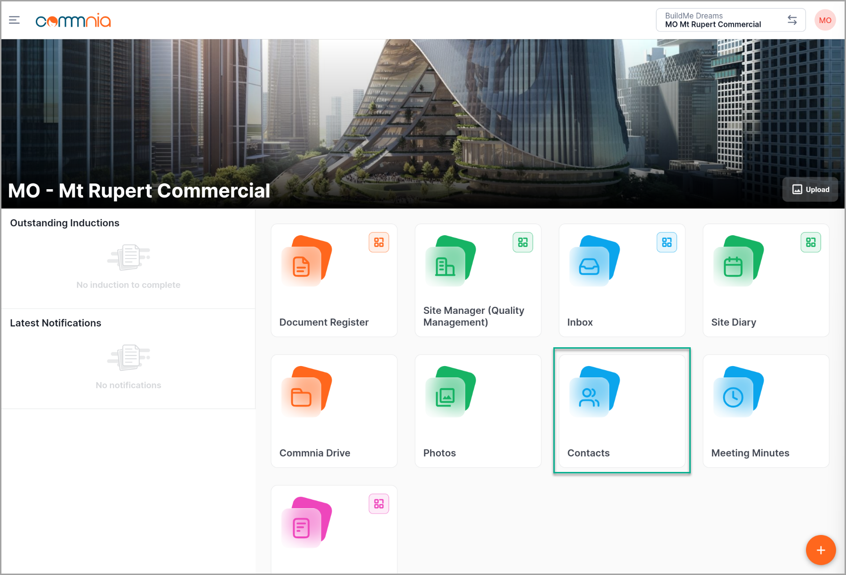
Task: Click the orange plus floating button
Action: click(x=821, y=550)
